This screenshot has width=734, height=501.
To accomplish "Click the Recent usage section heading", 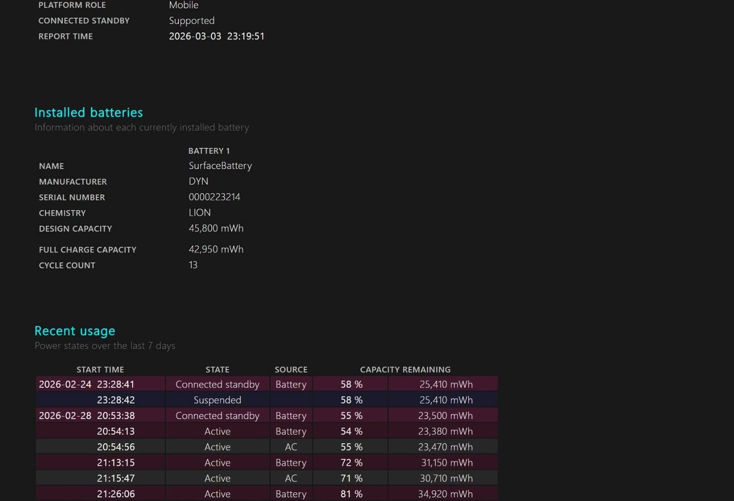I will [75, 331].
